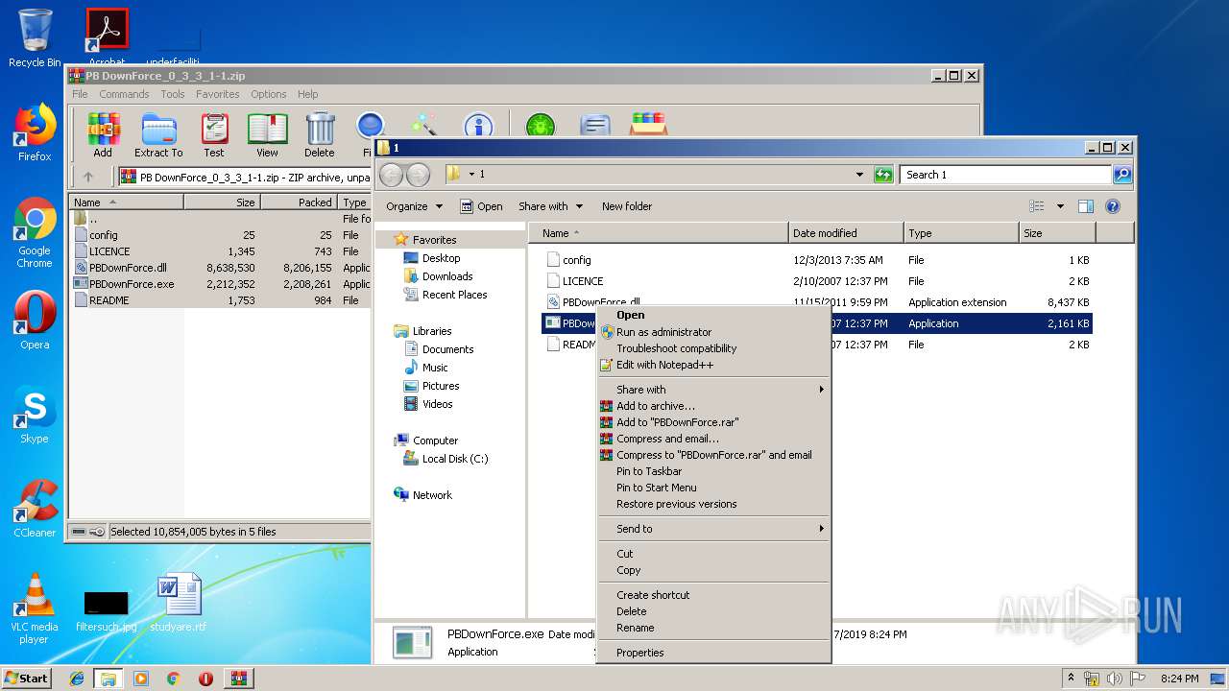
Task: Click the Search 1 input field
Action: pyautogui.click(x=1005, y=175)
